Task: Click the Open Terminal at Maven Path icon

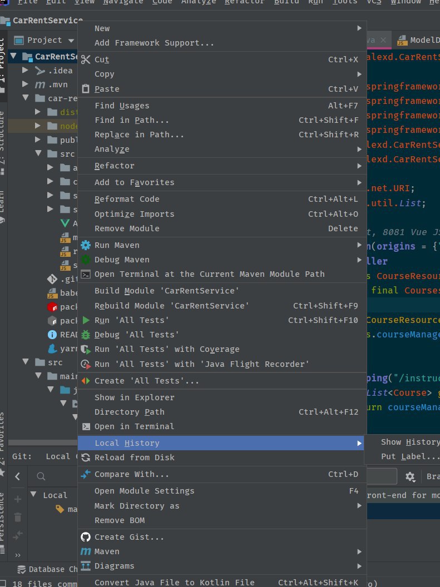Action: pyautogui.click(x=86, y=275)
